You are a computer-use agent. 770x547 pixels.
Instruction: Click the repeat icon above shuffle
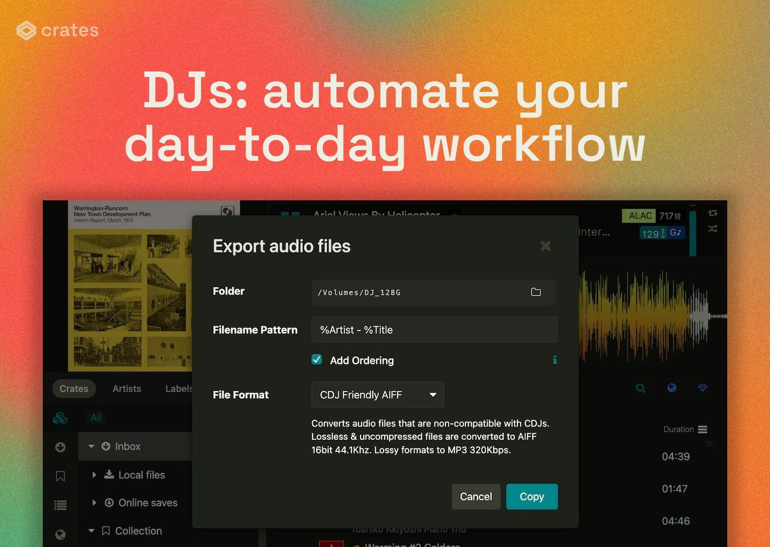point(713,213)
